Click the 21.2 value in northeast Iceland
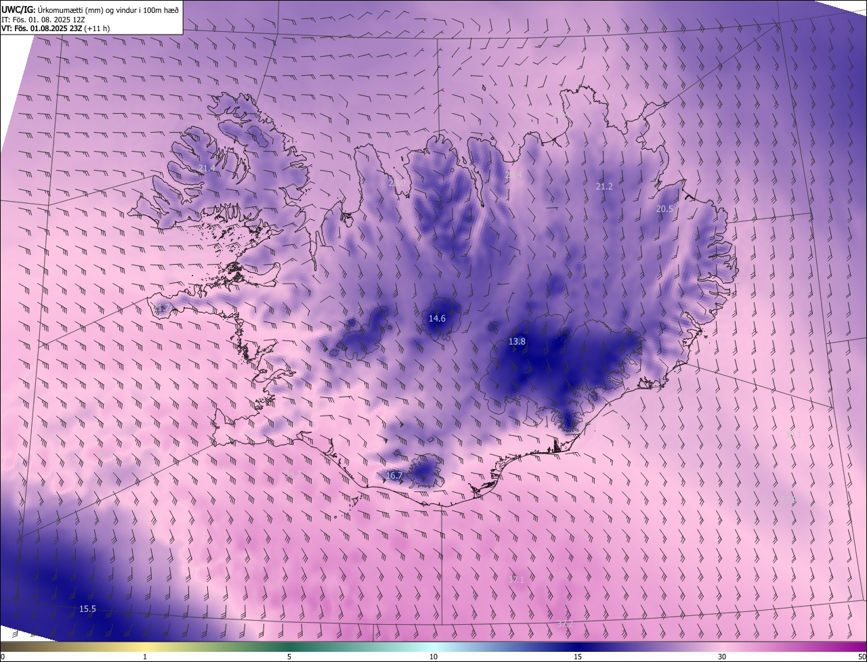 (x=604, y=187)
